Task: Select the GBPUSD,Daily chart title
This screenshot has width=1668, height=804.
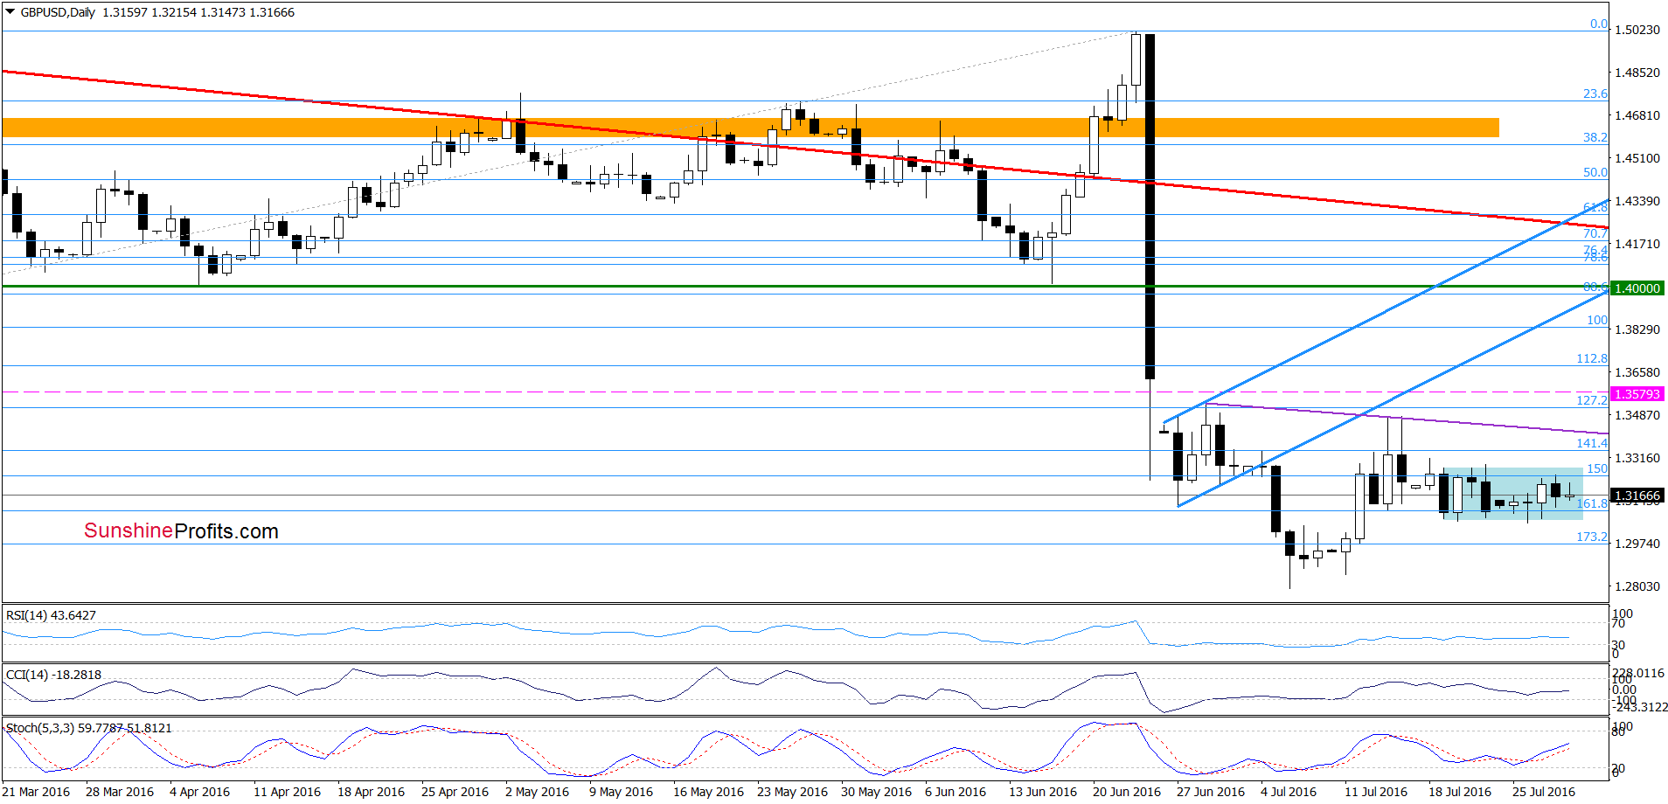Action: coord(58,12)
